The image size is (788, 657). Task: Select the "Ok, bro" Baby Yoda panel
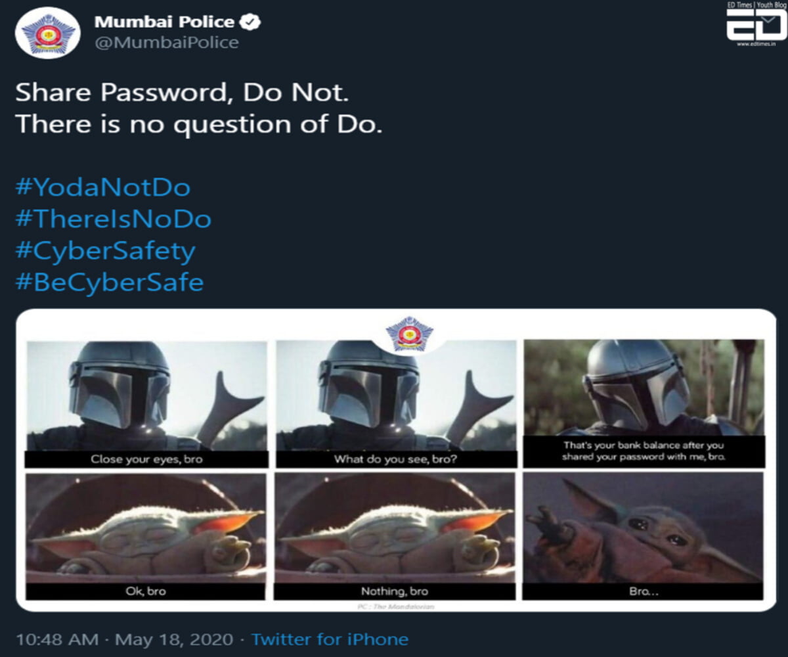click(x=146, y=535)
